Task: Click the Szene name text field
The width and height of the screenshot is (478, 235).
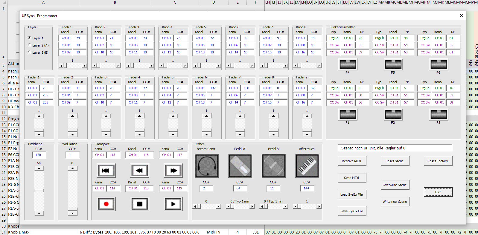Action: coord(395,148)
